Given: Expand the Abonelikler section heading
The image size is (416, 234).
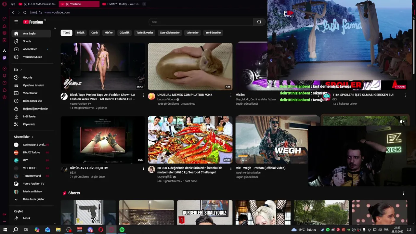Looking at the screenshot, I should coord(24,137).
